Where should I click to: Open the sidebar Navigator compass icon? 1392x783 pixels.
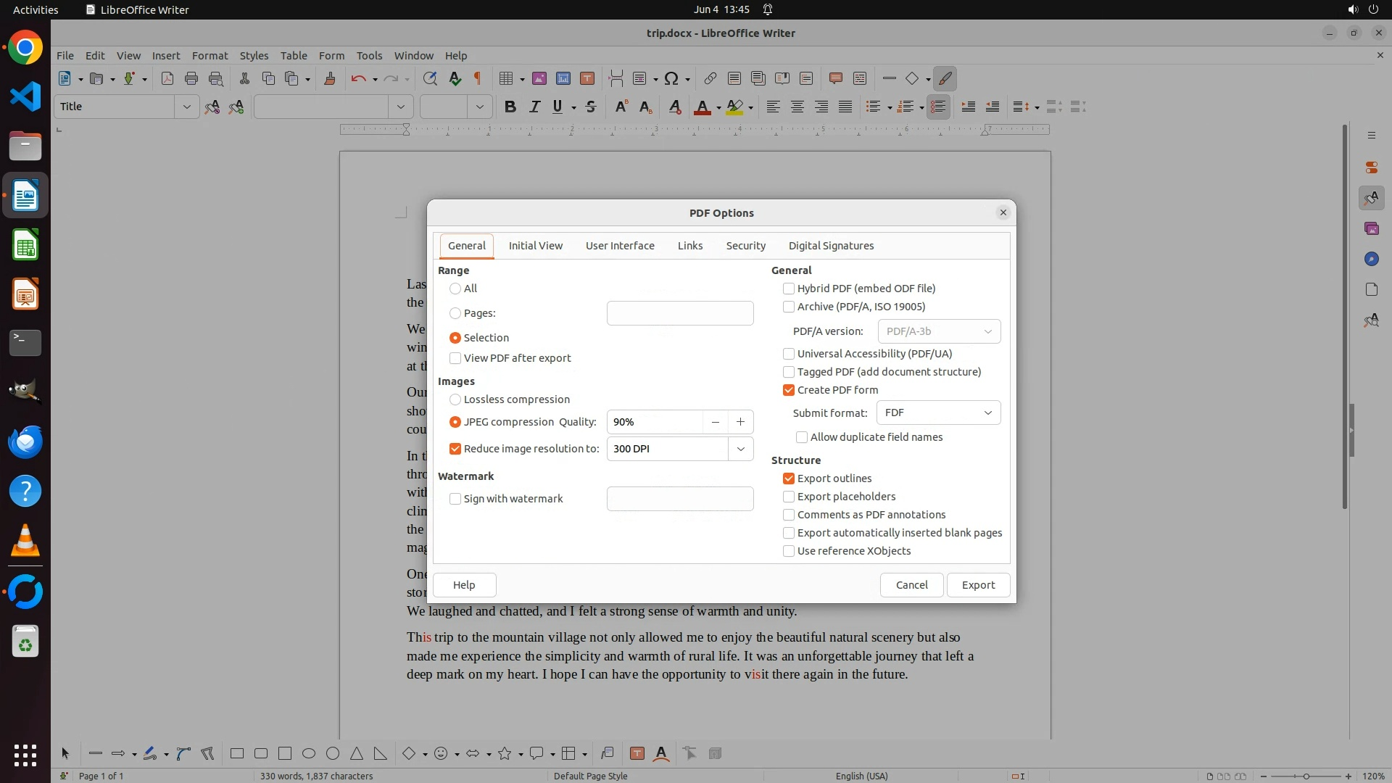1371,259
